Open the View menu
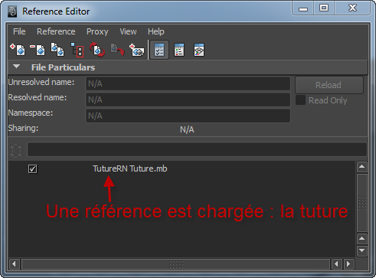376x278 pixels. pos(128,31)
